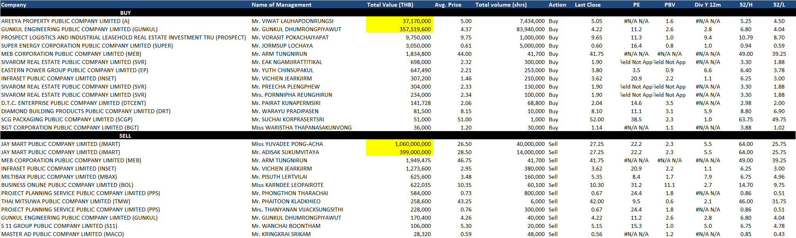Click the MASTER AD (MACO) company cell
This screenshot has height=238, width=796.
[63, 234]
